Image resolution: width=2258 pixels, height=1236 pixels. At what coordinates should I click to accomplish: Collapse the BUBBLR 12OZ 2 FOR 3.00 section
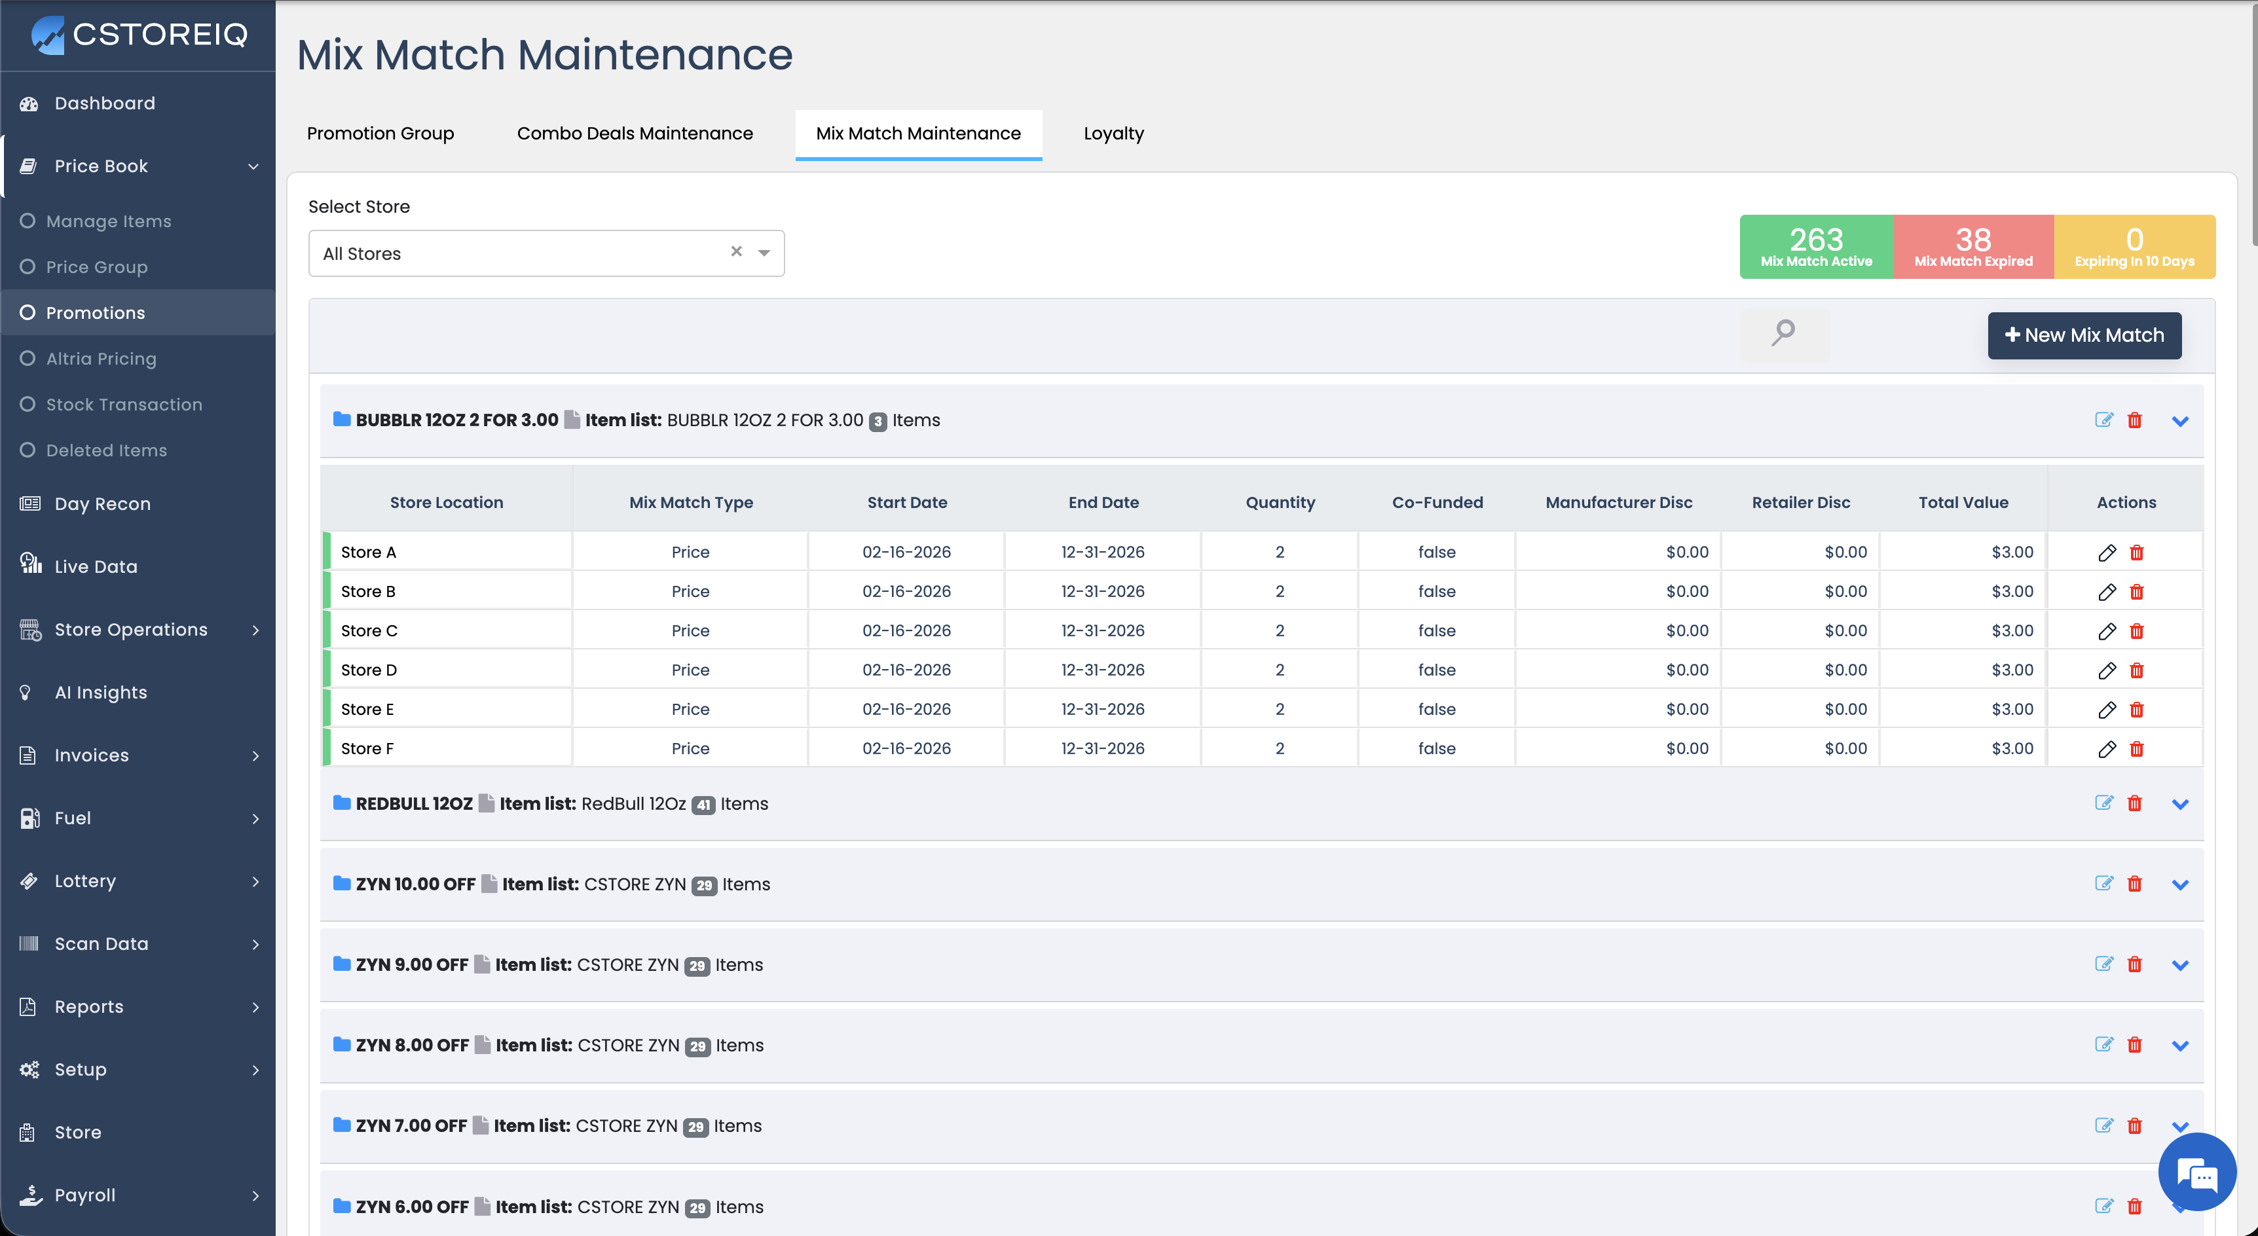(2180, 422)
